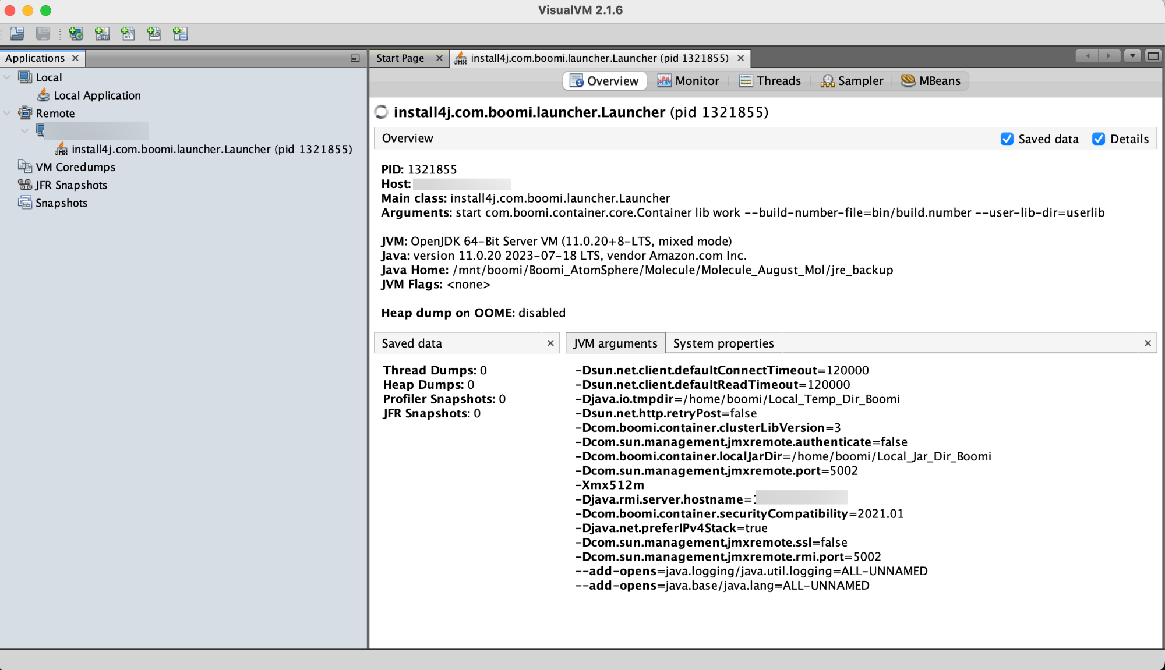Select JVM arguments tab

coord(614,343)
